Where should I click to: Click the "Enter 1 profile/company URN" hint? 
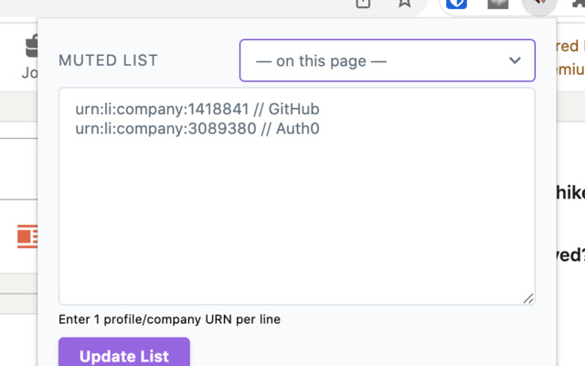tap(169, 319)
